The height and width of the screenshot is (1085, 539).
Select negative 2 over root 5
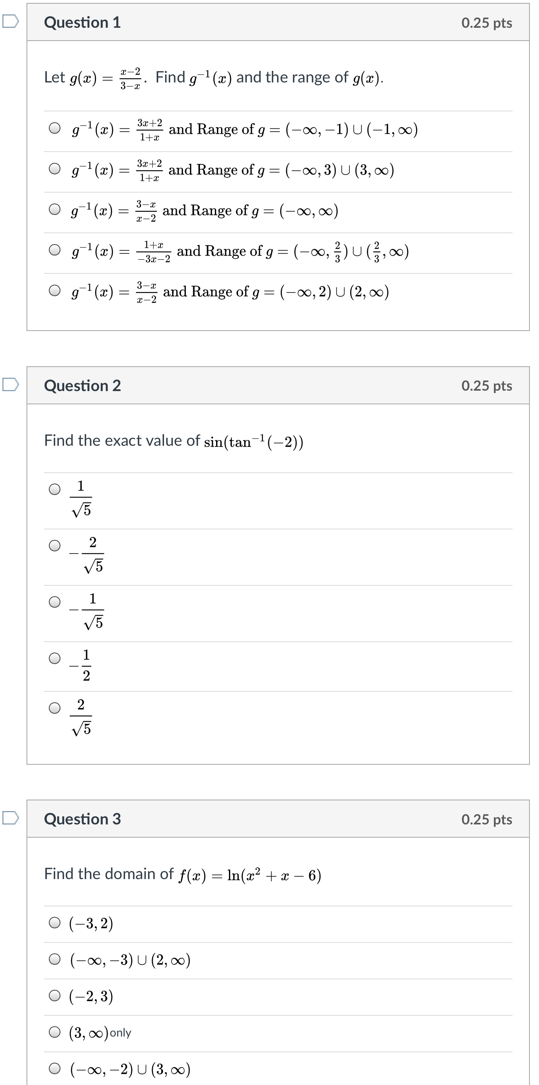coord(55,546)
